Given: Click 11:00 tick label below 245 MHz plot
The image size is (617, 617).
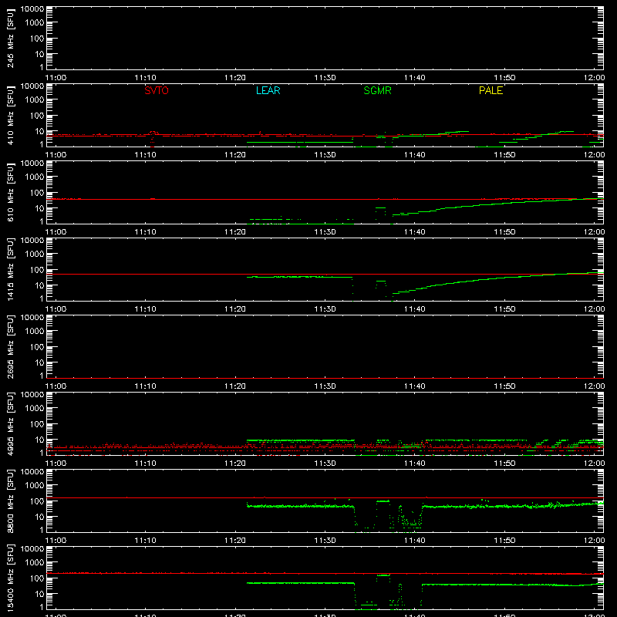Looking at the screenshot, I should tap(56, 78).
